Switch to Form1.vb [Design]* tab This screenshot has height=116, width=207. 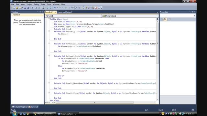tap(65, 12)
